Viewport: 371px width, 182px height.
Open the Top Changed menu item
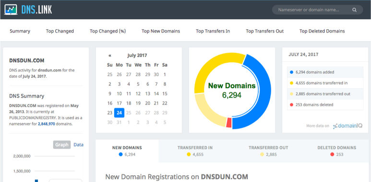(x=60, y=31)
